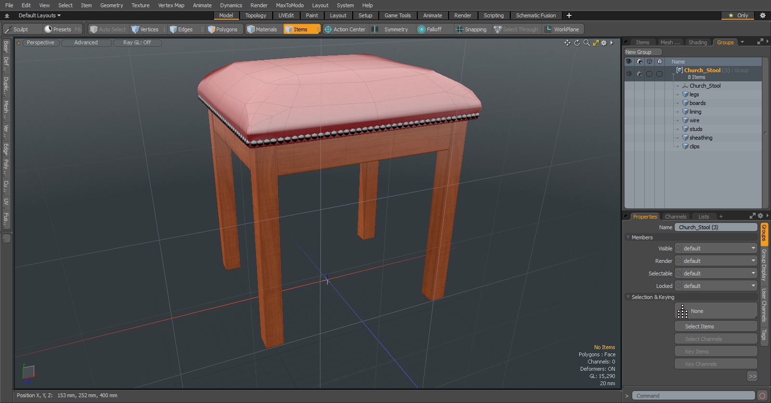
Task: Click the double-arrow more button in Properties
Action: (752, 377)
